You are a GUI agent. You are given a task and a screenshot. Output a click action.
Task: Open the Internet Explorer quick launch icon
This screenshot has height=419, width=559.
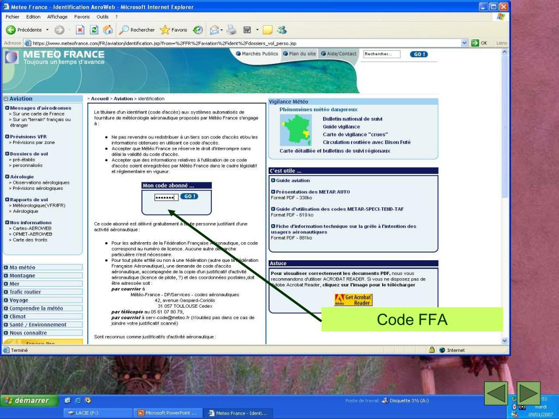(78, 400)
